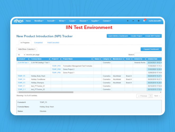Open formula link TEMP_F1
Image resolution: width=175 pixels, height=132 pixels.
tap(21, 86)
